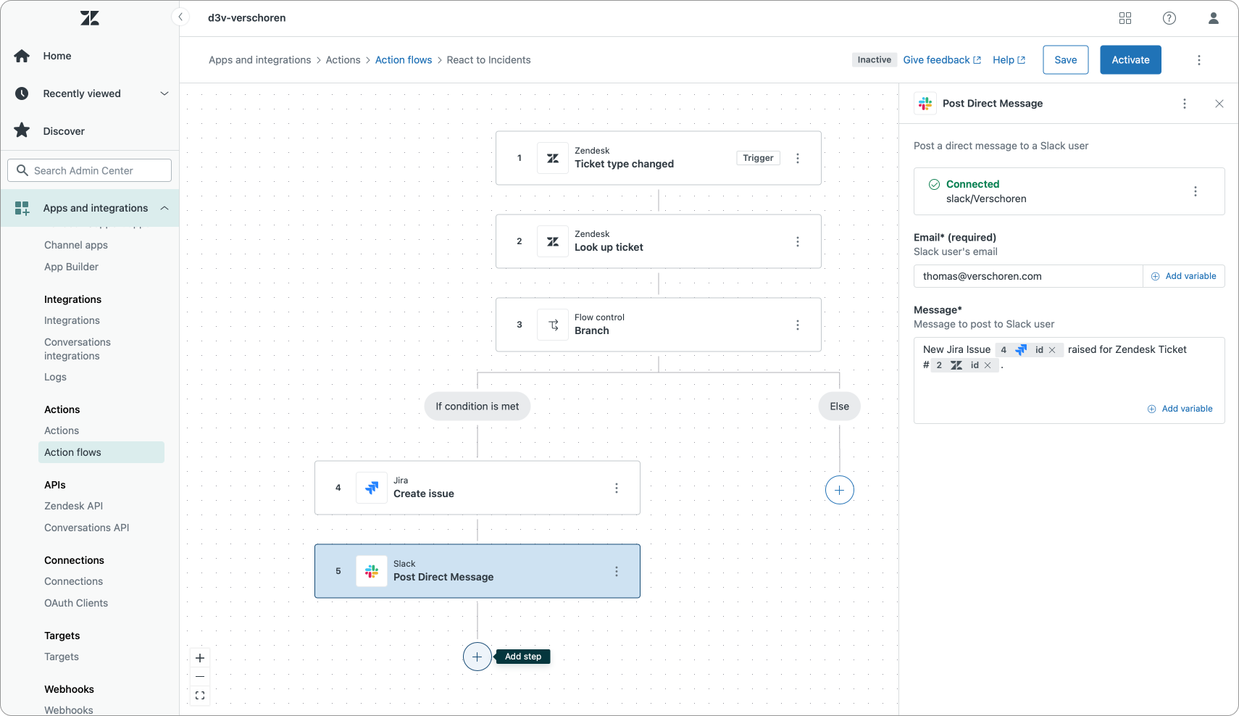Image resolution: width=1239 pixels, height=716 pixels.
Task: Open options menu for Create issue step
Action: (617, 488)
